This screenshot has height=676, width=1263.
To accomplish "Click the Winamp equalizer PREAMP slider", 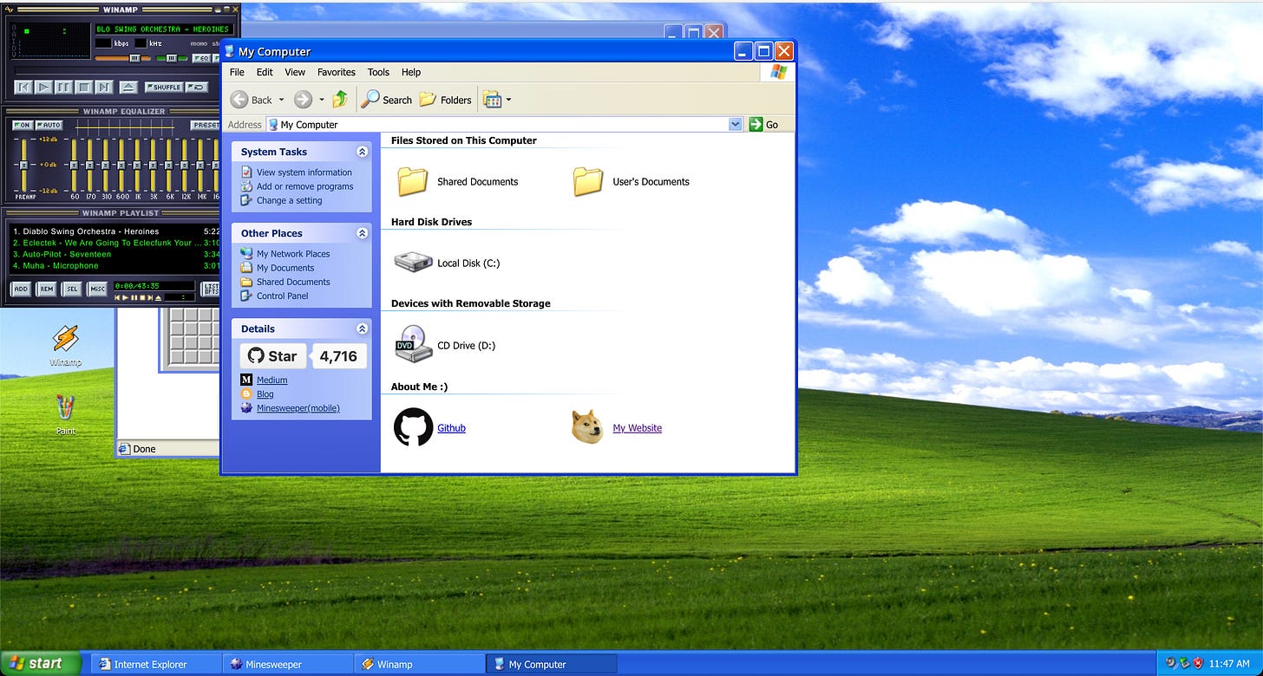I will coord(23,165).
